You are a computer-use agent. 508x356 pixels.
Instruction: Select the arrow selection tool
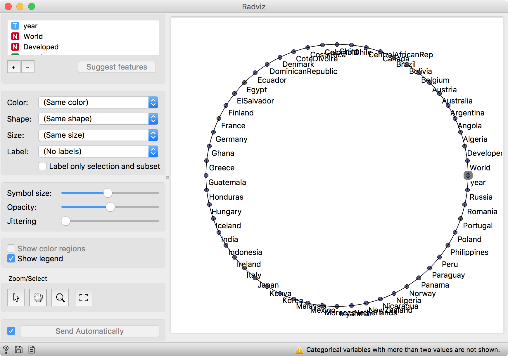click(x=16, y=298)
